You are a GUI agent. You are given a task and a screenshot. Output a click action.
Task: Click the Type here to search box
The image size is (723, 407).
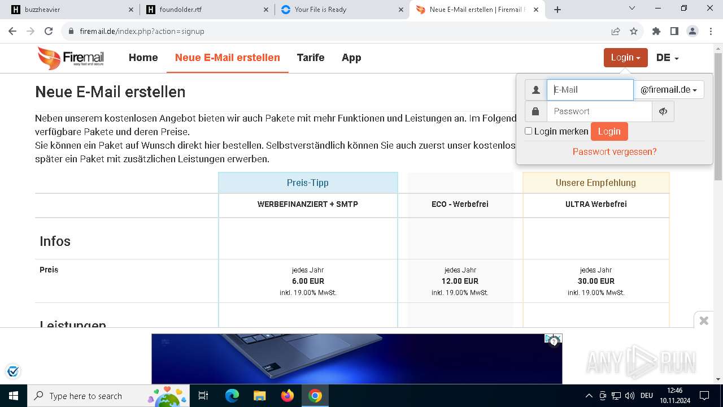pyautogui.click(x=109, y=396)
